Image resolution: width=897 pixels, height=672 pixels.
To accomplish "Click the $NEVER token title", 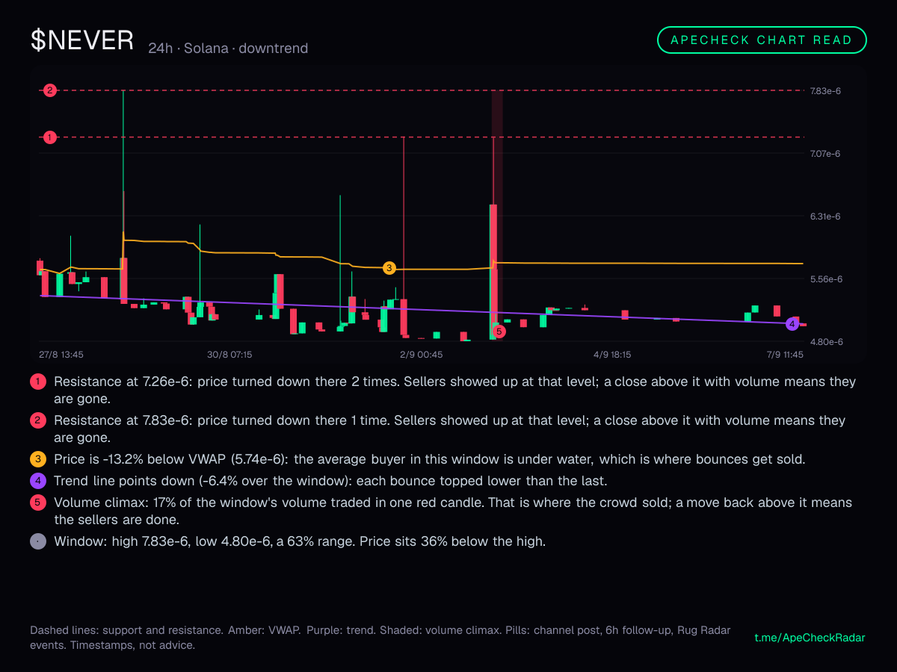I will coord(82,40).
